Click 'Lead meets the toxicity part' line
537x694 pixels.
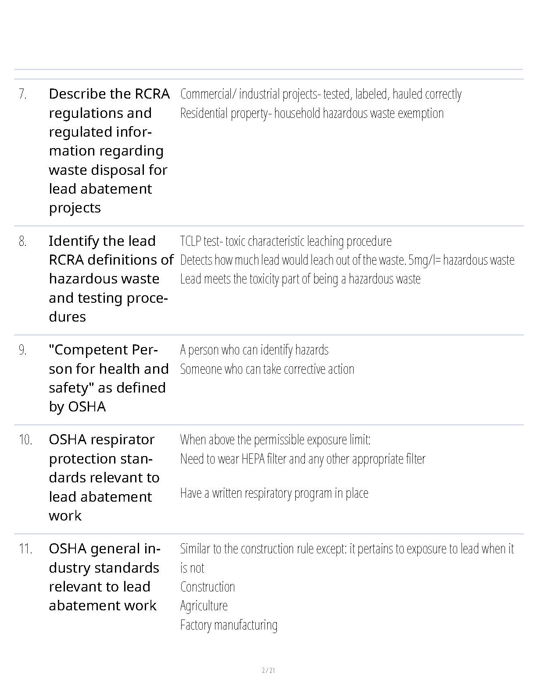click(x=300, y=279)
